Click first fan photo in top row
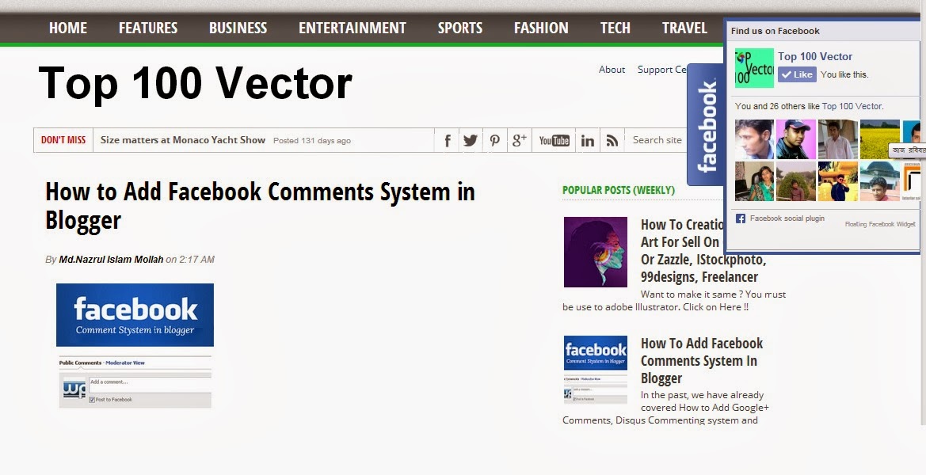The height and width of the screenshot is (475, 926). (754, 139)
